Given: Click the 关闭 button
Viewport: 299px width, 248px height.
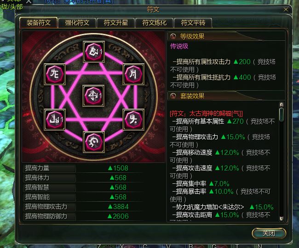Looking at the screenshot, I should [x=269, y=233].
